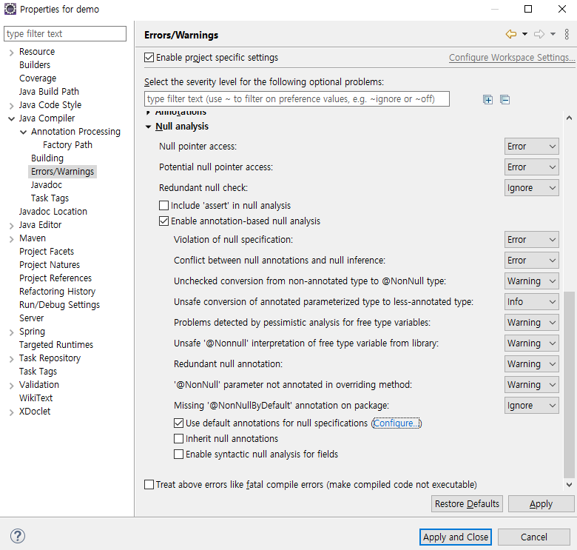Open '@NonNull' parameter not annotated dropdown
This screenshot has height=550, width=577.
531,385
